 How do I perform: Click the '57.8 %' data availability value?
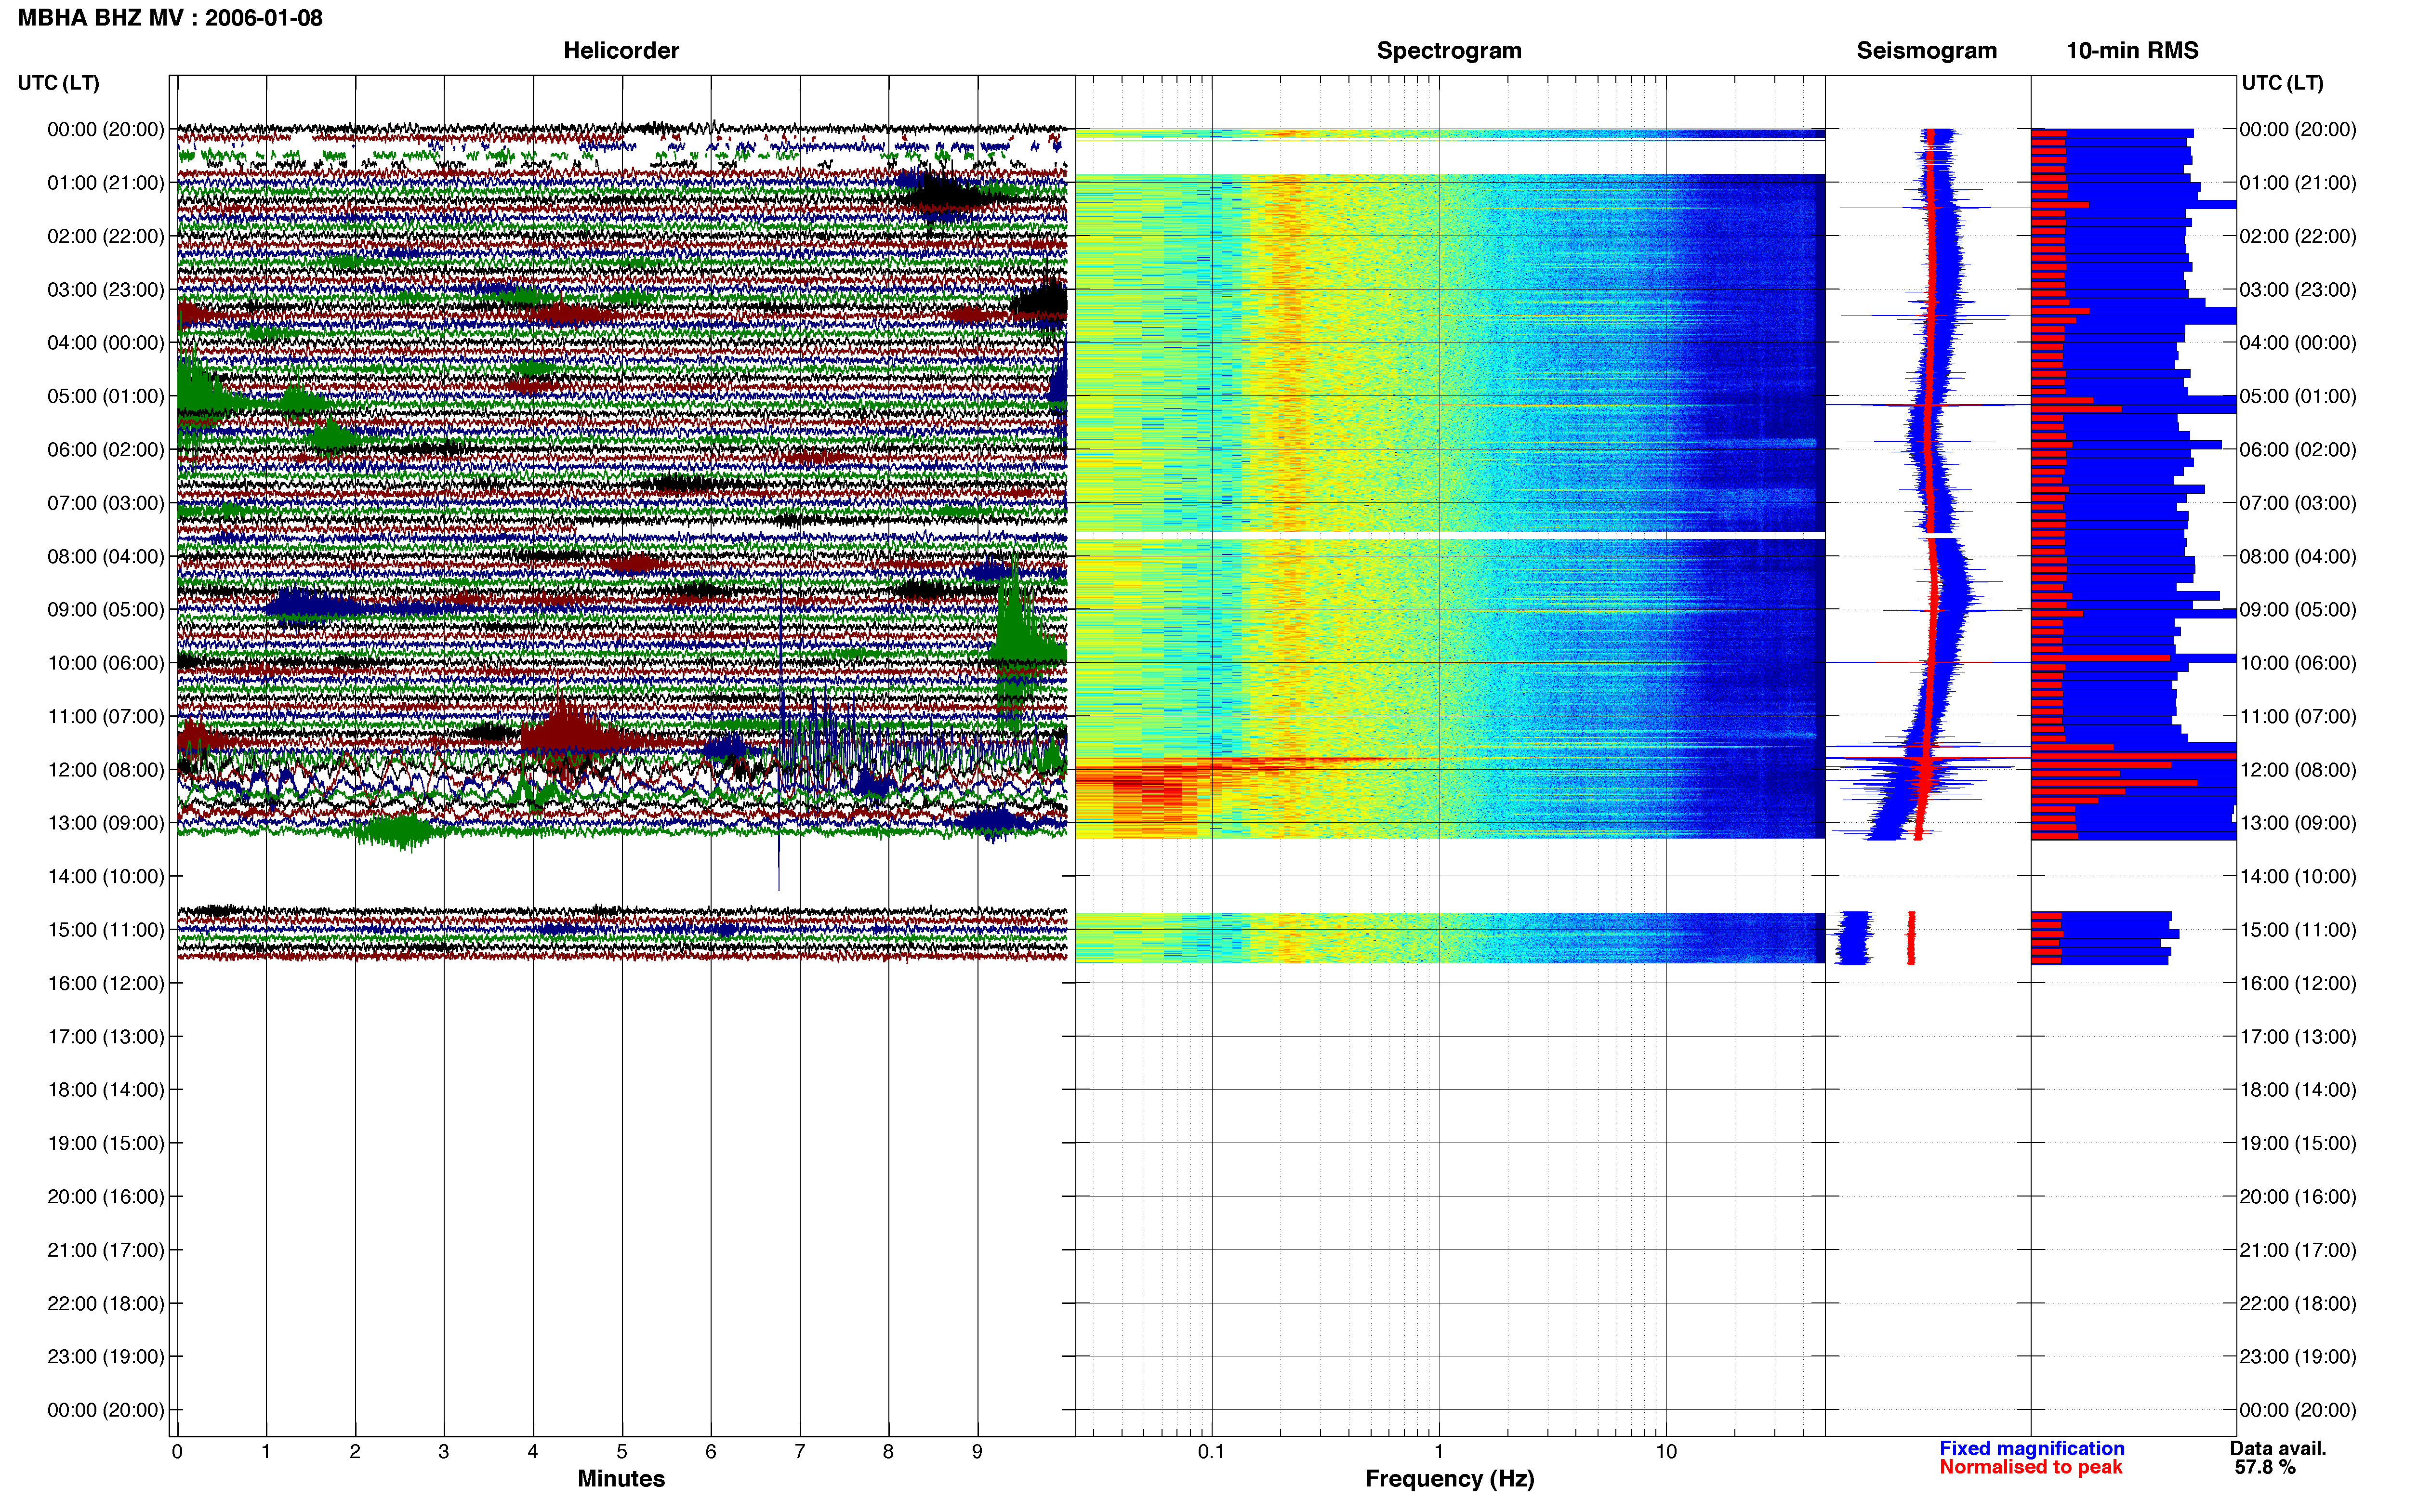tap(2265, 1467)
